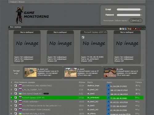Downvote the server with 22 votes
The image size is (154, 115).
[140, 90]
